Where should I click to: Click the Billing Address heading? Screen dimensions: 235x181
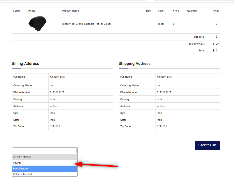pos(26,64)
